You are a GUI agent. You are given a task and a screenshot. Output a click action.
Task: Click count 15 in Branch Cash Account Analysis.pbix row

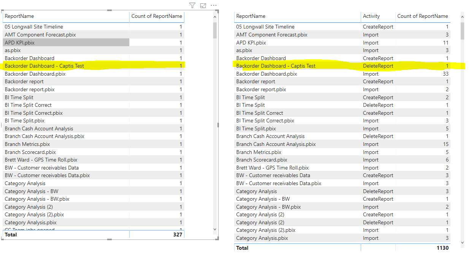[x=446, y=144]
